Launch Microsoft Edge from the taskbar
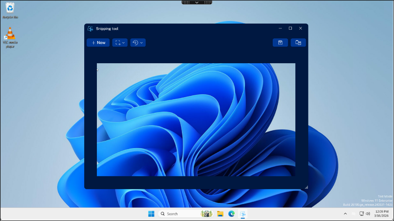 pyautogui.click(x=232, y=214)
